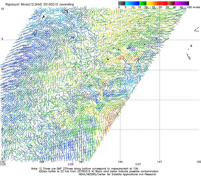Click the latitude label "10" on left axis

click(x=2, y=9)
